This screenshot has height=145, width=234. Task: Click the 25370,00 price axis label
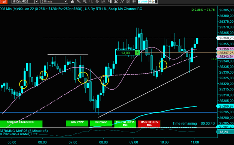coord(227,27)
